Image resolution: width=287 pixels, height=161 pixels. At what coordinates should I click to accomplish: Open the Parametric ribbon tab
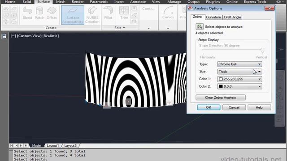click(99, 2)
